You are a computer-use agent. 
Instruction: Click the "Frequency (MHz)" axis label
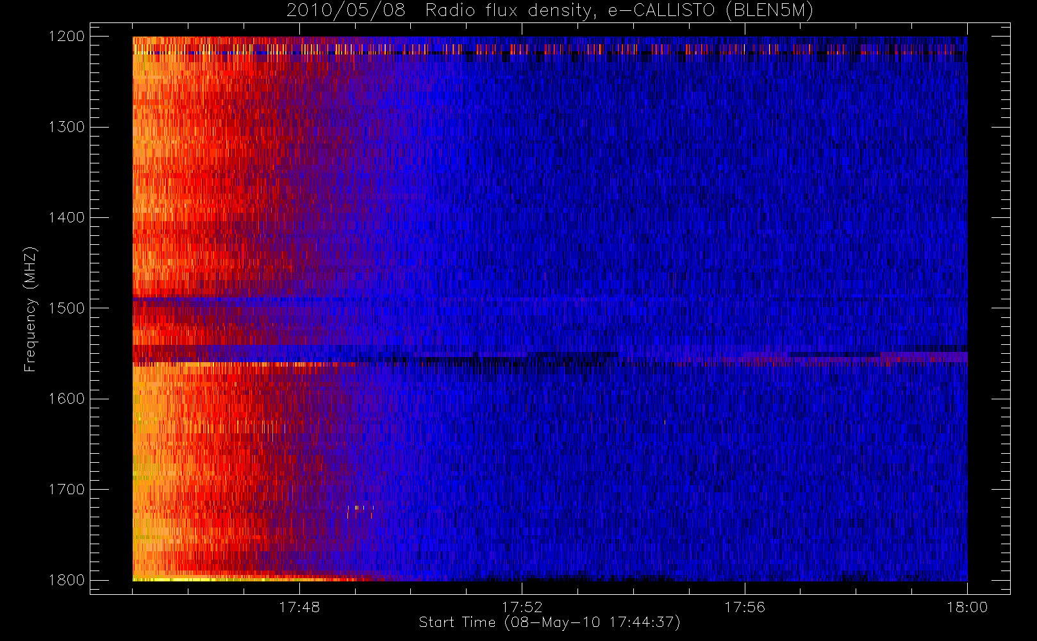[30, 309]
